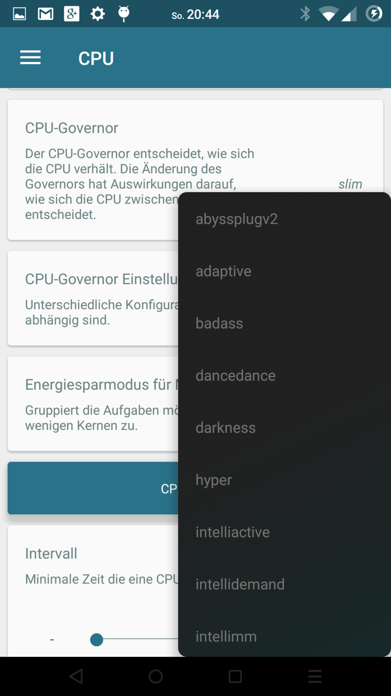Tap the navigation bar menu icon
391x696 pixels.
315,676
